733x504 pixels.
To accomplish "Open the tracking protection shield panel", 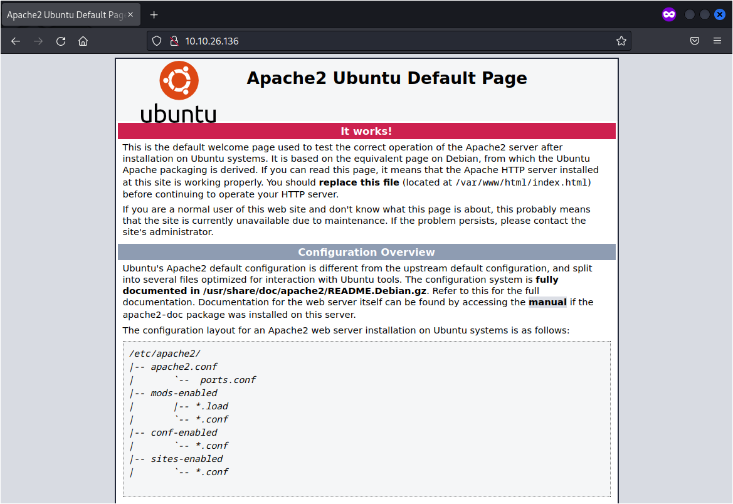I will point(157,41).
